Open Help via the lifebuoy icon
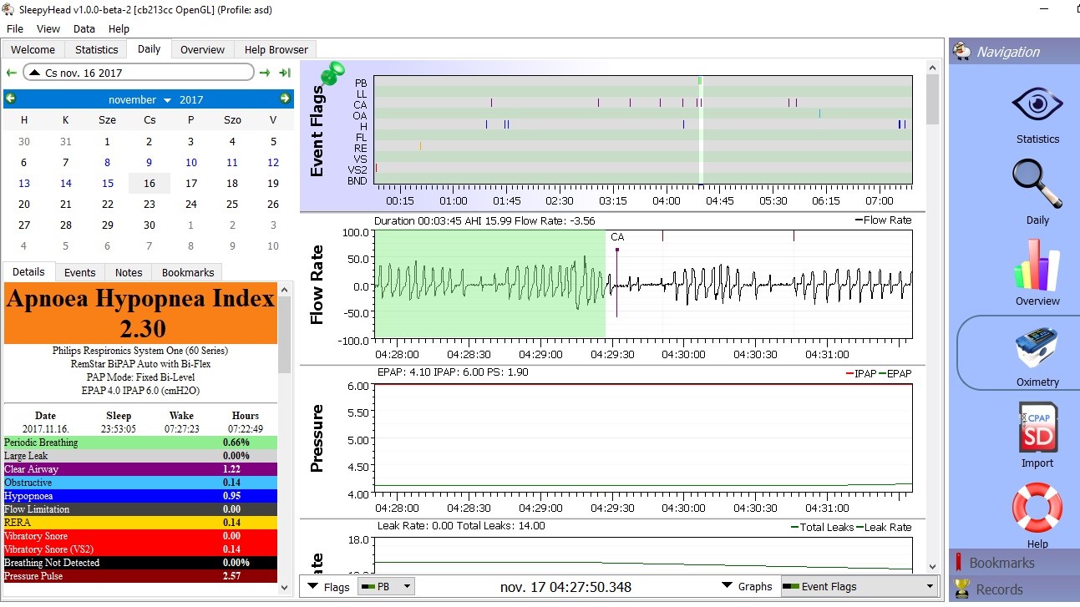 (1037, 508)
